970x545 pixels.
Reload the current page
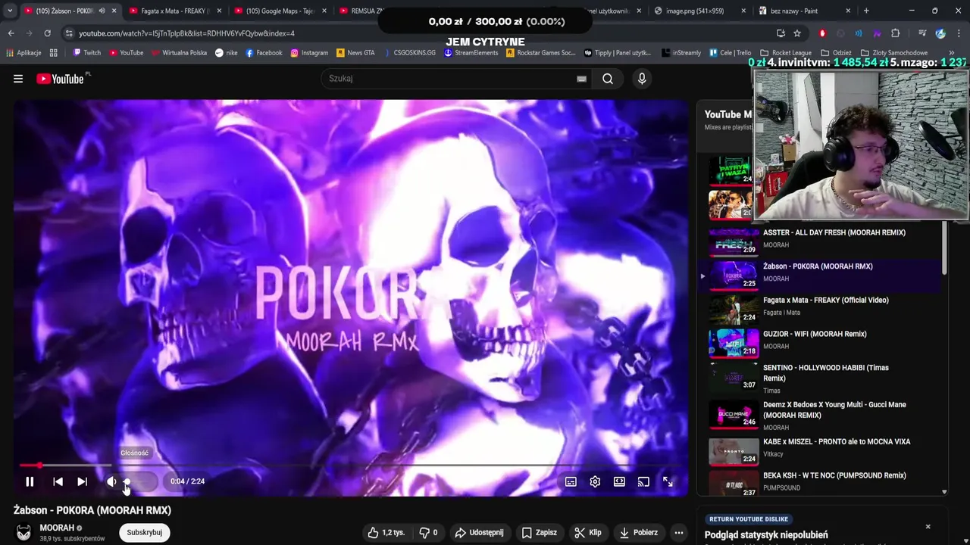(47, 33)
